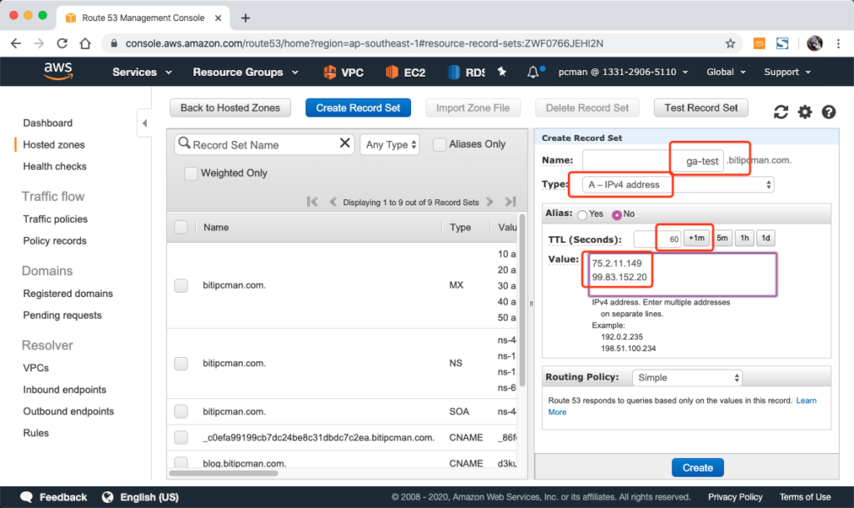The image size is (854, 508).
Task: Collapse the left navigation sidebar
Action: pyautogui.click(x=144, y=123)
